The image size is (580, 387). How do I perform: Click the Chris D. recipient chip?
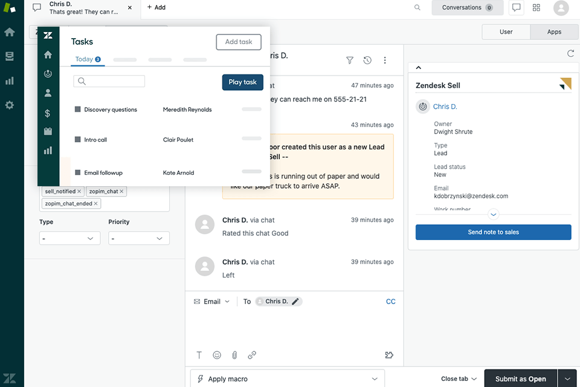tap(279, 302)
